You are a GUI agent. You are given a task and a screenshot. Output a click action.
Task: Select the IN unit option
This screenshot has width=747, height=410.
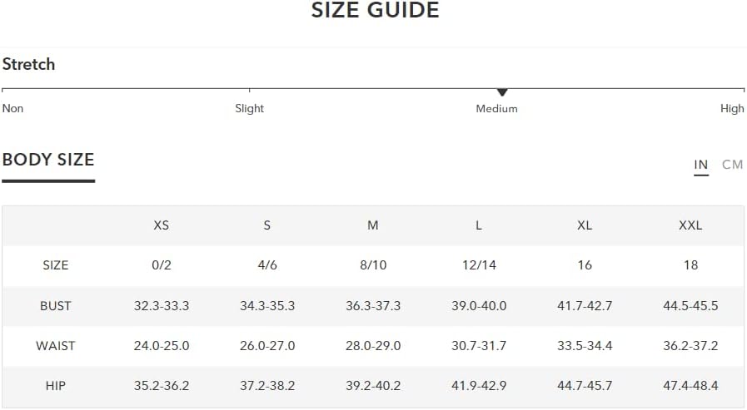click(701, 165)
